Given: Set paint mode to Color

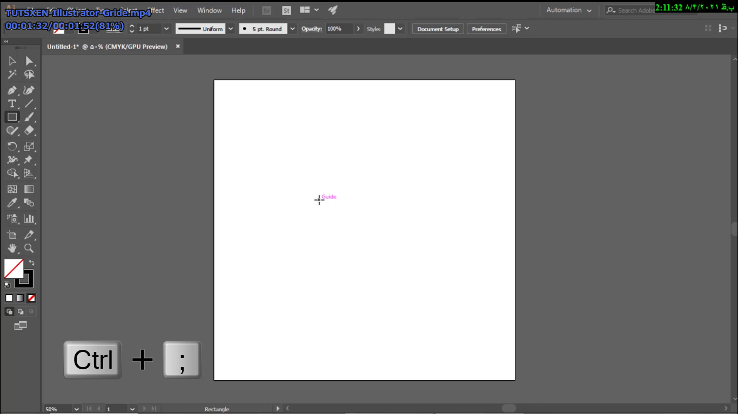Looking at the screenshot, I should point(9,298).
